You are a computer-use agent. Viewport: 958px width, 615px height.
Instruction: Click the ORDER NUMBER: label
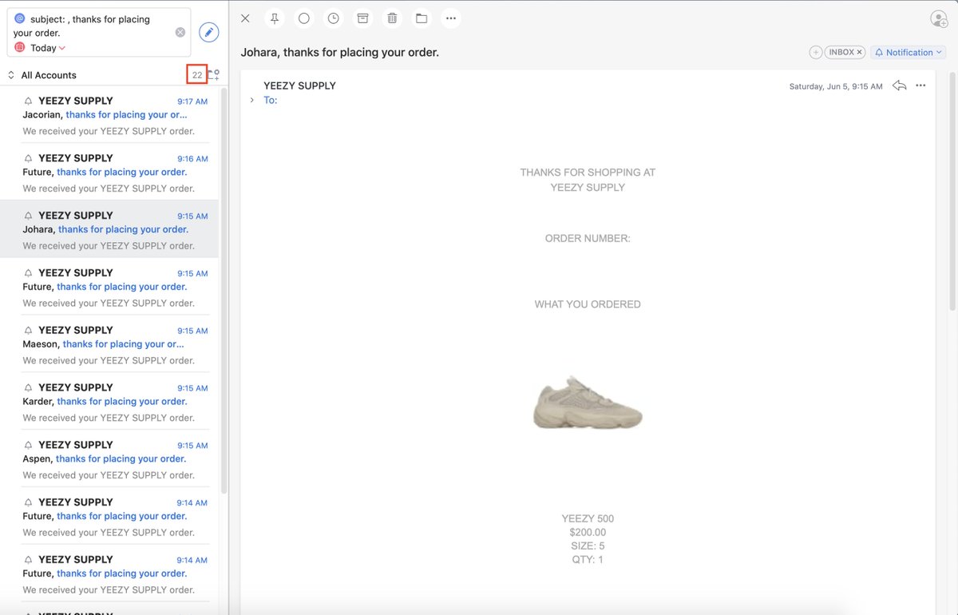click(588, 238)
